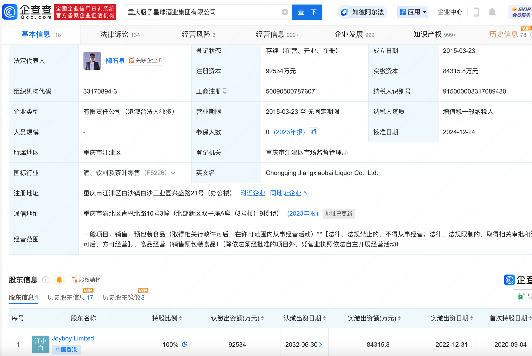Screen dimensions: 532x356
Task: Click first holding date 2020-09-04
Action: tap(510, 344)
